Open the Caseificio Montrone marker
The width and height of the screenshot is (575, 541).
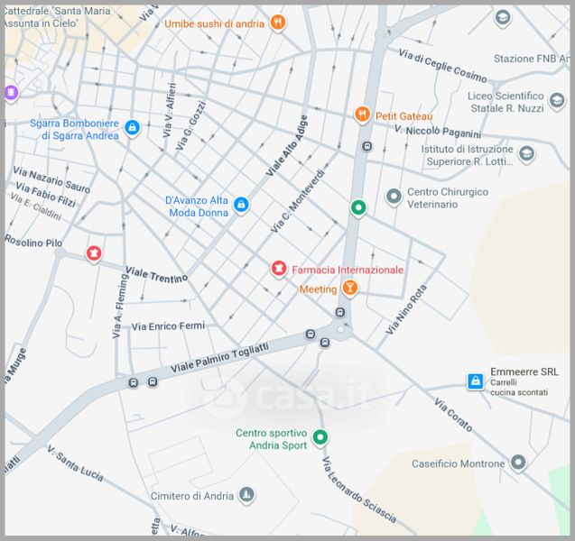point(518,463)
